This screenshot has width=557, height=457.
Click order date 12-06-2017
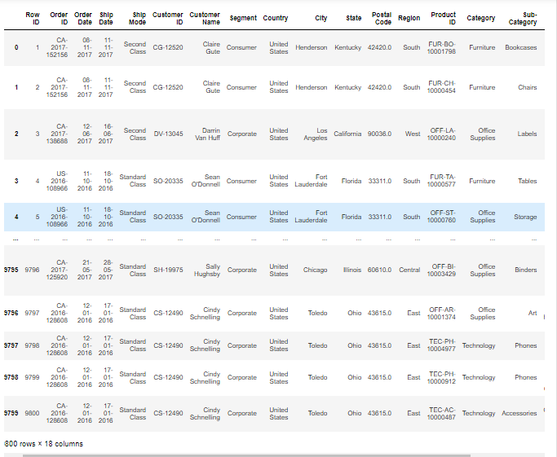click(85, 134)
